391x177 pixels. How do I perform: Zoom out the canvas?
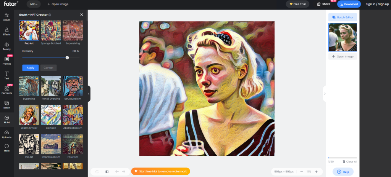[302, 172]
